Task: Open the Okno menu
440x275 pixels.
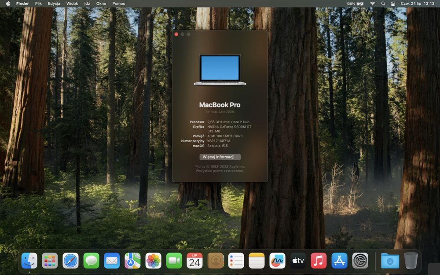Action: (101, 4)
